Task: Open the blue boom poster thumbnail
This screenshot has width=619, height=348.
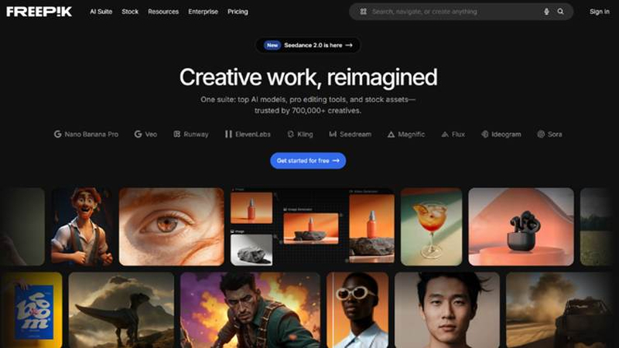Action: [x=32, y=310]
